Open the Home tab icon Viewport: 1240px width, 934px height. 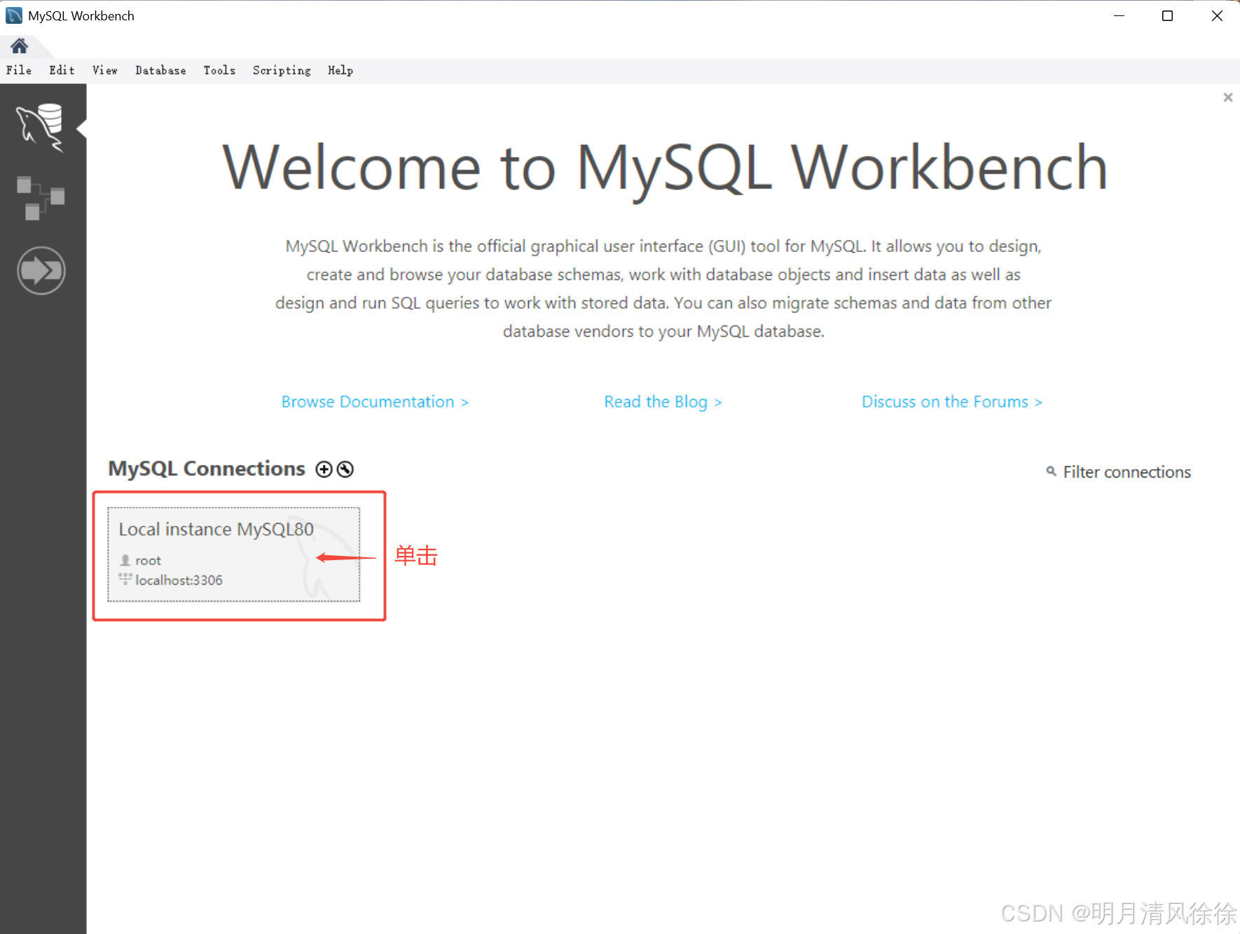click(20, 46)
